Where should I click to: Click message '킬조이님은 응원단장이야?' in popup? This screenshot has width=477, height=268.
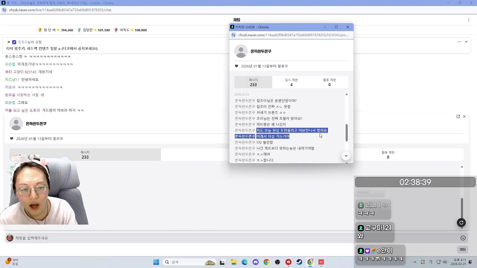tap(277, 100)
